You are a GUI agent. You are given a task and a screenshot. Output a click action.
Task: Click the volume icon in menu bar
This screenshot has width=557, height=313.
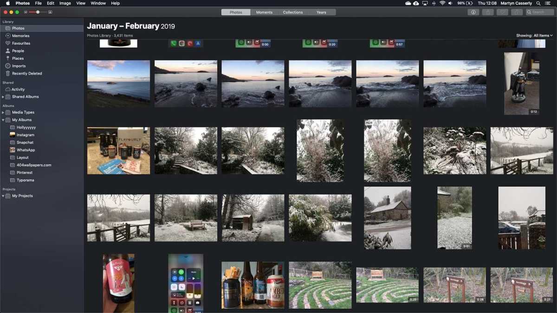(451, 3)
